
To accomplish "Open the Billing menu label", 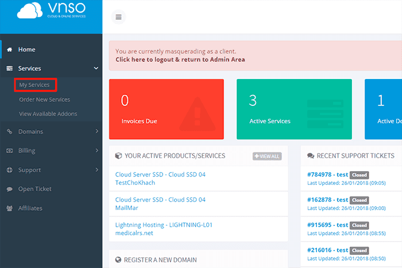I will click(x=26, y=151).
